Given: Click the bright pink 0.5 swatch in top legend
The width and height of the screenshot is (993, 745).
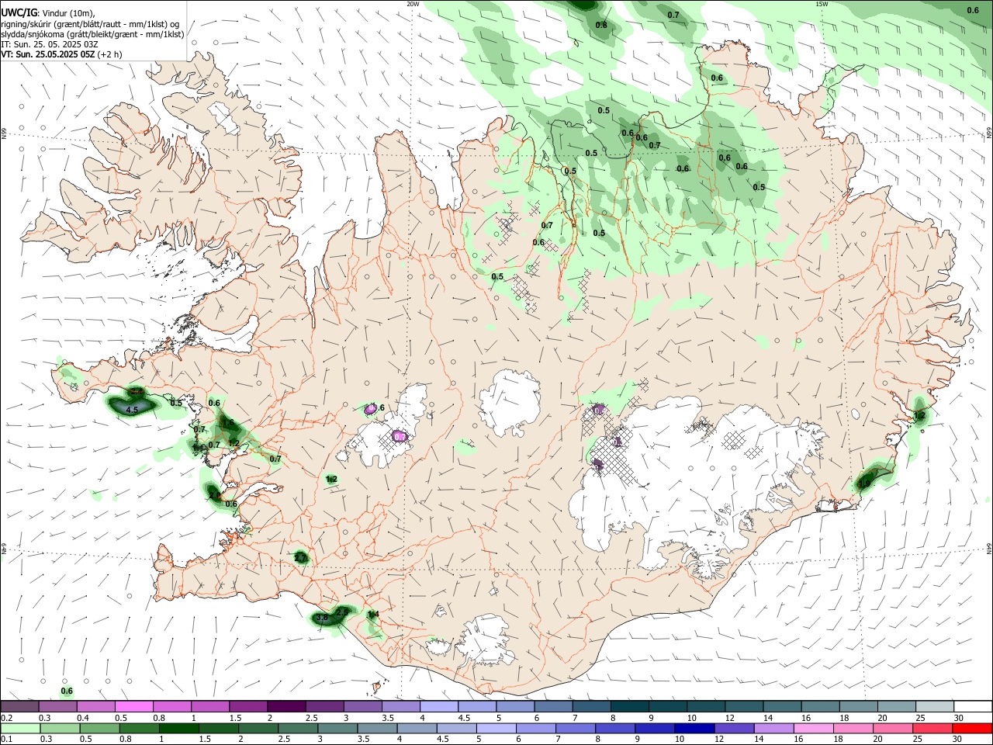Looking at the screenshot, I should [x=133, y=706].
